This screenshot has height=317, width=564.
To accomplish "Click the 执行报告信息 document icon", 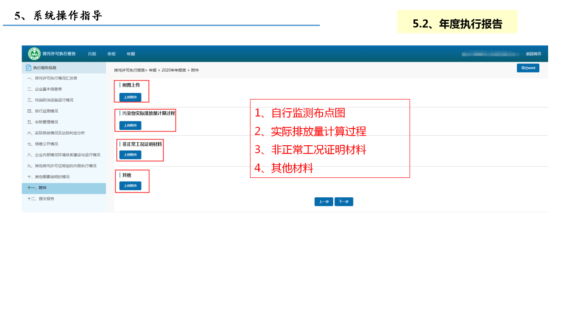I will click(29, 68).
